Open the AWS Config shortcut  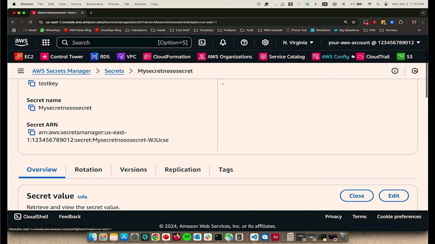(331, 57)
